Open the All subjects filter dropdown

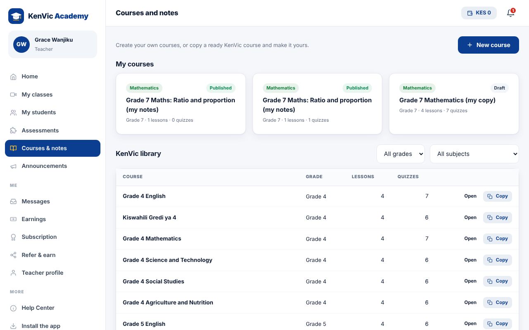pos(474,154)
